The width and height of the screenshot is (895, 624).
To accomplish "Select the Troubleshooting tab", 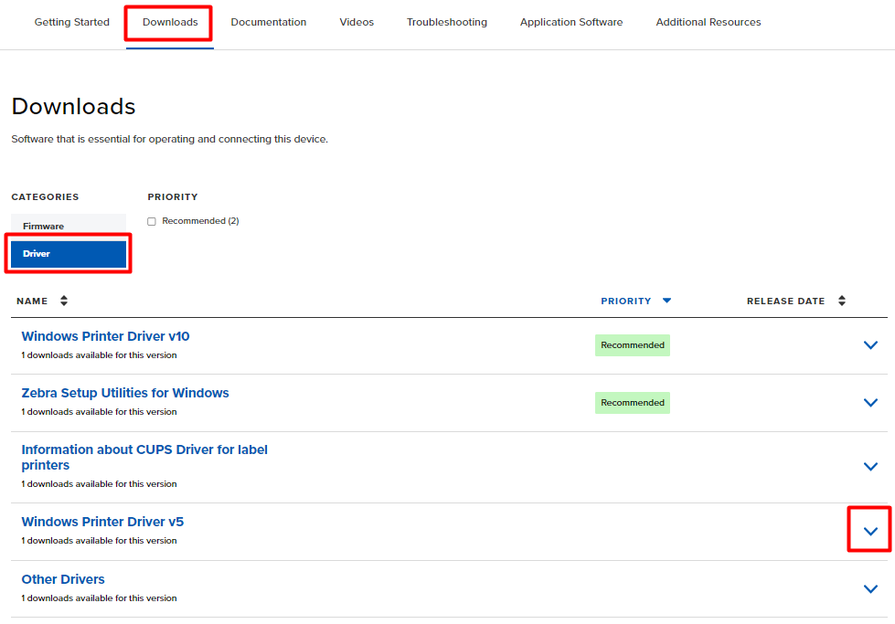I will pyautogui.click(x=447, y=22).
